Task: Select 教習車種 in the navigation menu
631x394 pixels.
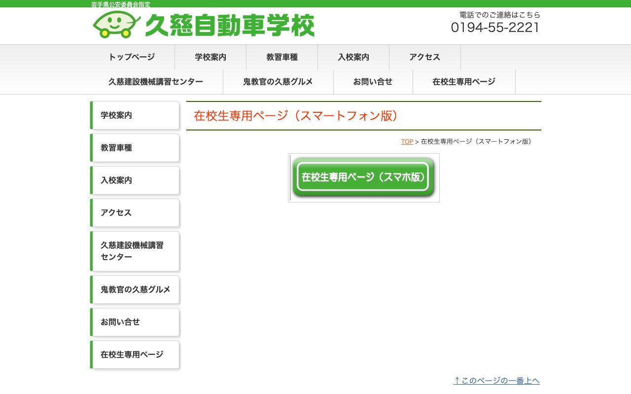Action: (x=281, y=57)
